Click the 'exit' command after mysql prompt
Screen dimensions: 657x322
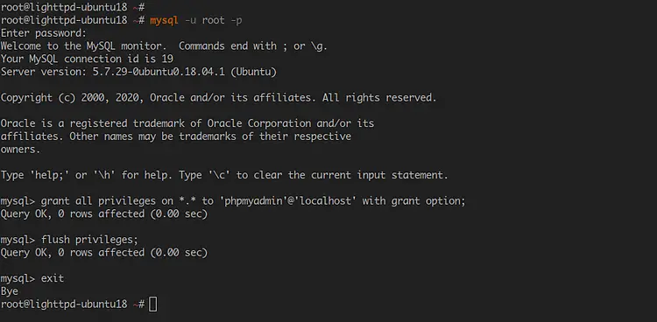coord(53,278)
